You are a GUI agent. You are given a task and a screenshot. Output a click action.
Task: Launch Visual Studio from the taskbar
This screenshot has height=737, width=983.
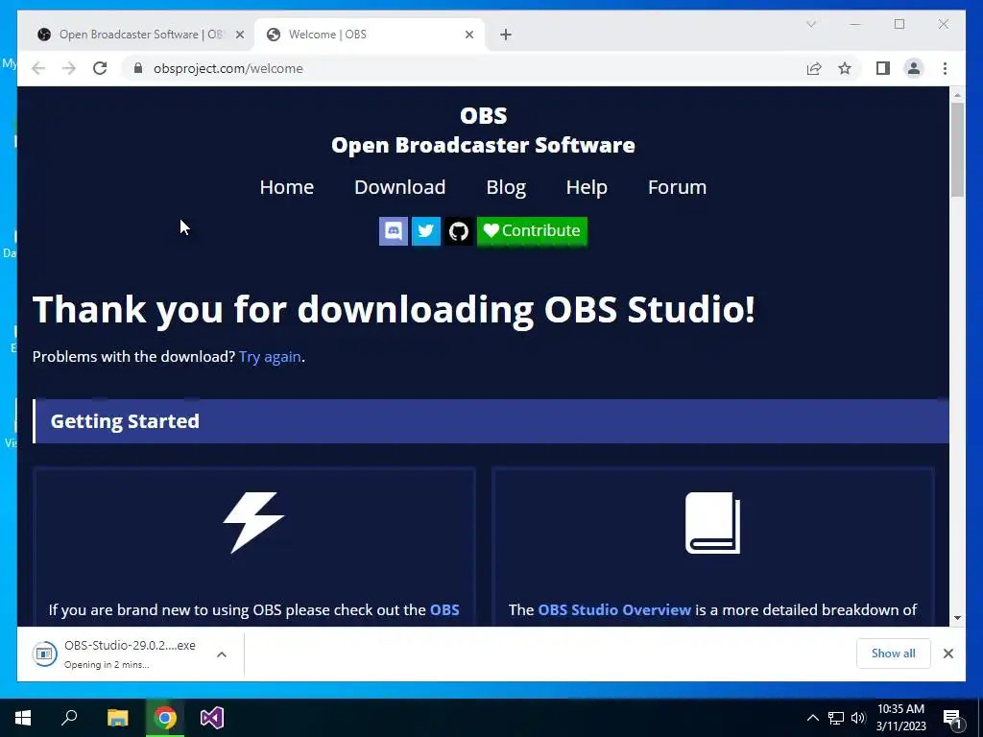tap(212, 718)
